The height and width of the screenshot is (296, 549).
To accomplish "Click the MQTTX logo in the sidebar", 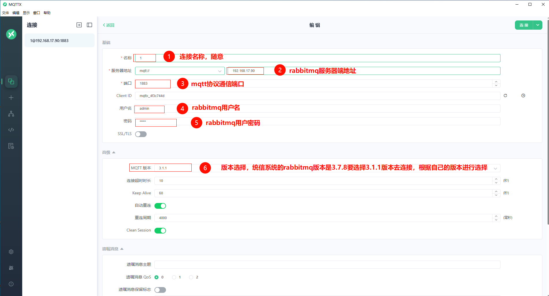I will 11,34.
